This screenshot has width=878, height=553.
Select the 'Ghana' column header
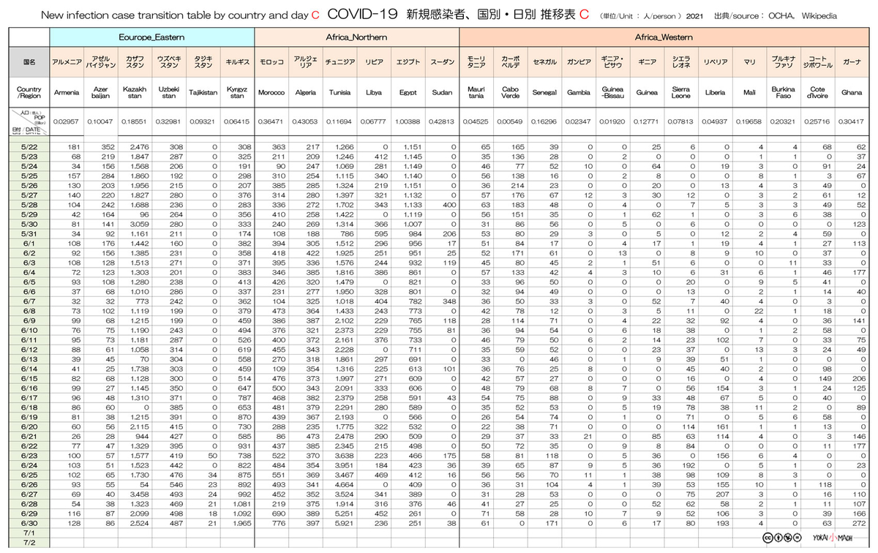click(x=852, y=93)
